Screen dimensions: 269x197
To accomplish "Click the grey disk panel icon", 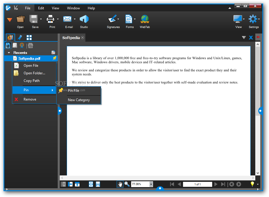I will pyautogui.click(x=15, y=46).
